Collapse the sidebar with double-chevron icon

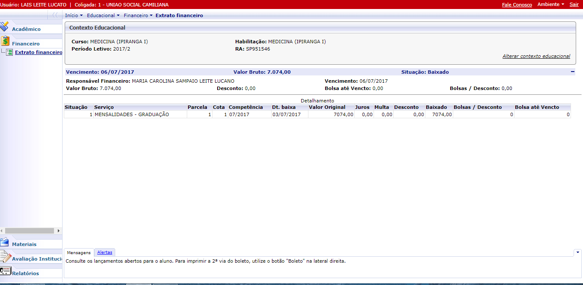point(55,15)
